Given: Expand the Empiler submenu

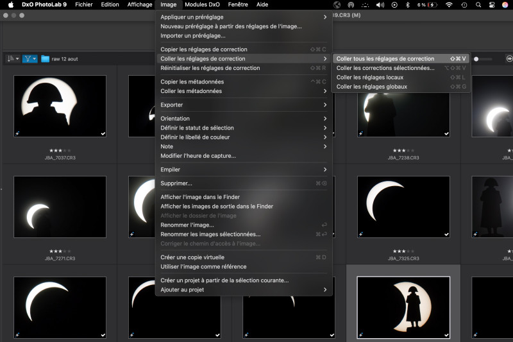Looking at the screenshot, I should [244, 169].
